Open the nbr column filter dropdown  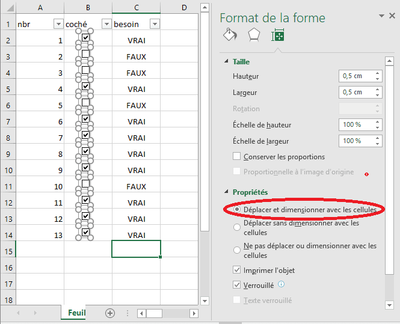point(58,24)
